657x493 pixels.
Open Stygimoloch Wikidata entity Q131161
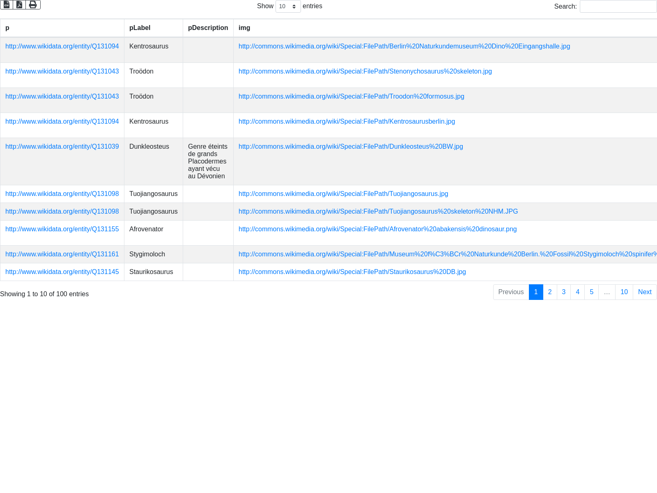coord(62,254)
